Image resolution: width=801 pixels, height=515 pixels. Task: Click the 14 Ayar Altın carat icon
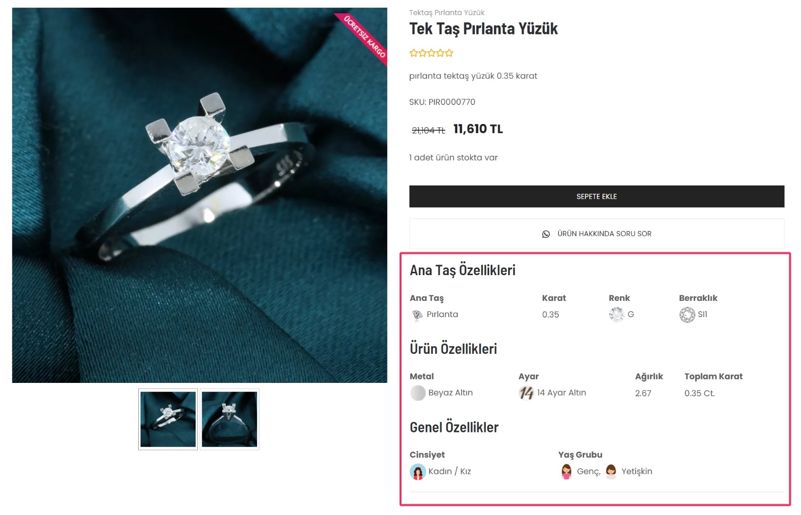click(526, 393)
